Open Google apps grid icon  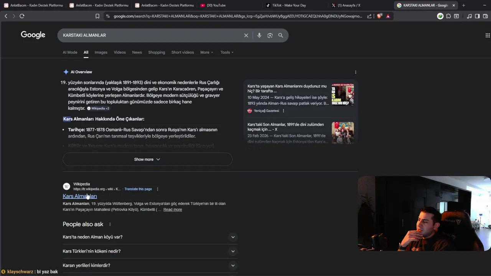pyautogui.click(x=488, y=35)
